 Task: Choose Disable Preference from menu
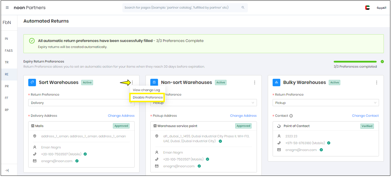tap(148, 97)
